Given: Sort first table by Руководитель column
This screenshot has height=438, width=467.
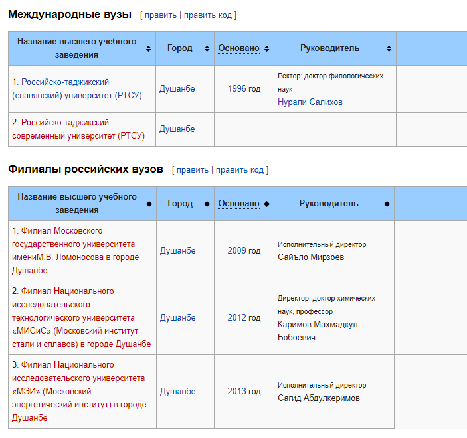Looking at the screenshot, I should tap(389, 49).
